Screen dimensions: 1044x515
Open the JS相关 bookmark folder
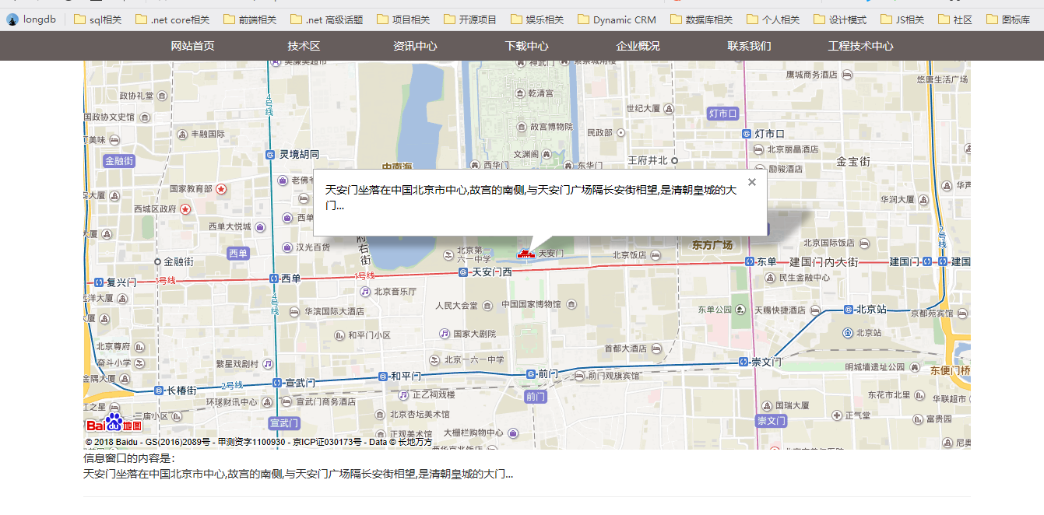click(902, 19)
